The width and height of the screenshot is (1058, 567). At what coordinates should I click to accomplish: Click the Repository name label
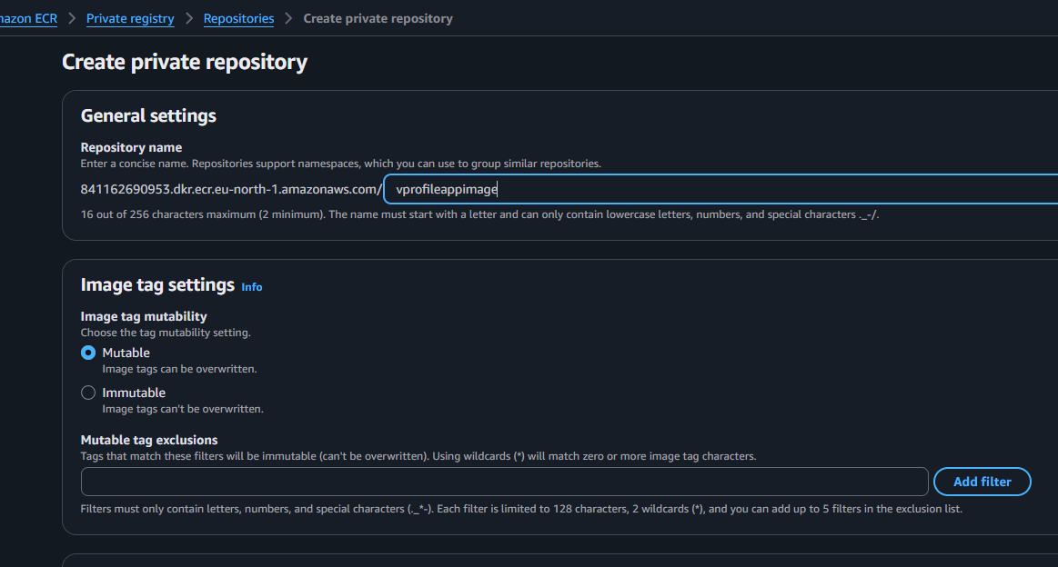click(131, 147)
